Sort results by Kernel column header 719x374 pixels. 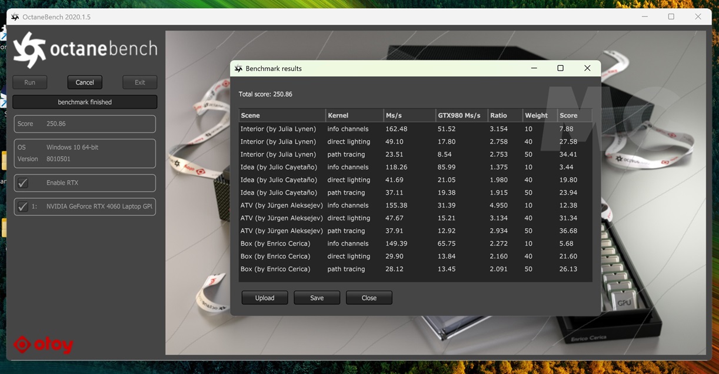click(354, 115)
